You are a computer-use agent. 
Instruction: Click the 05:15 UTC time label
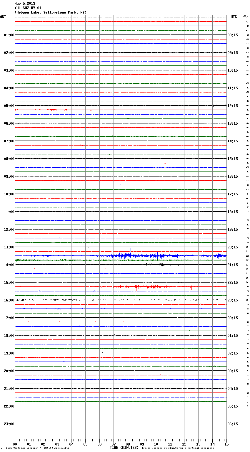(233, 406)
